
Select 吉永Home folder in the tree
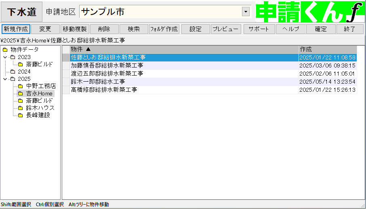click(39, 93)
